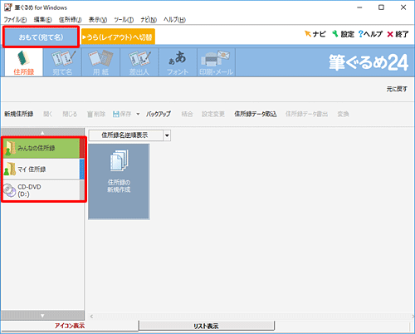415x334 pixels.
Task: Click the sidebar scroll-up arrow bar
Action: point(42,133)
